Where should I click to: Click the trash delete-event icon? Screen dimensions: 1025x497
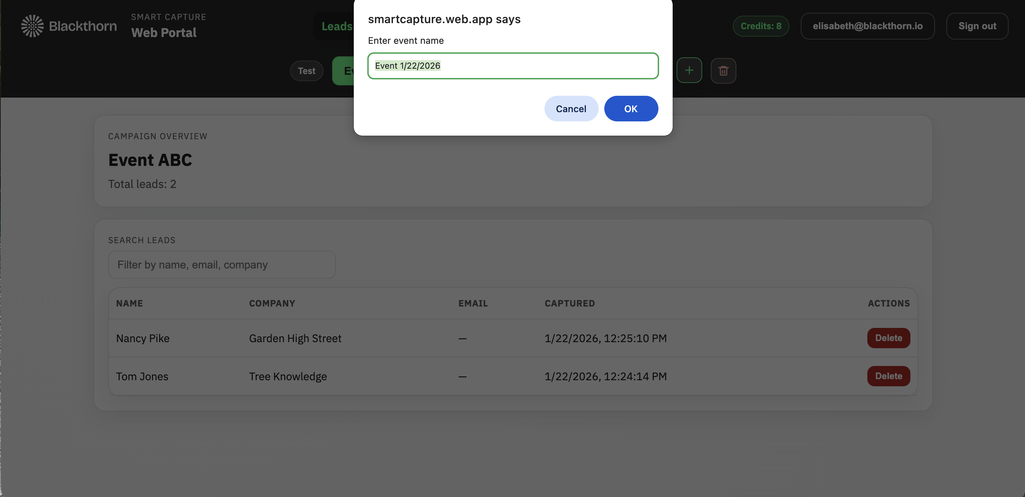[723, 71]
